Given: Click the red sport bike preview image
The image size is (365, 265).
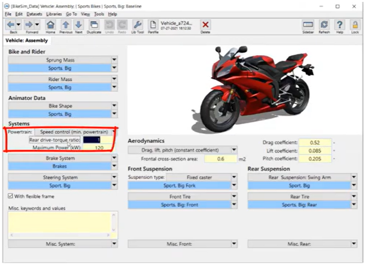Looking at the screenshot, I should pos(253,89).
